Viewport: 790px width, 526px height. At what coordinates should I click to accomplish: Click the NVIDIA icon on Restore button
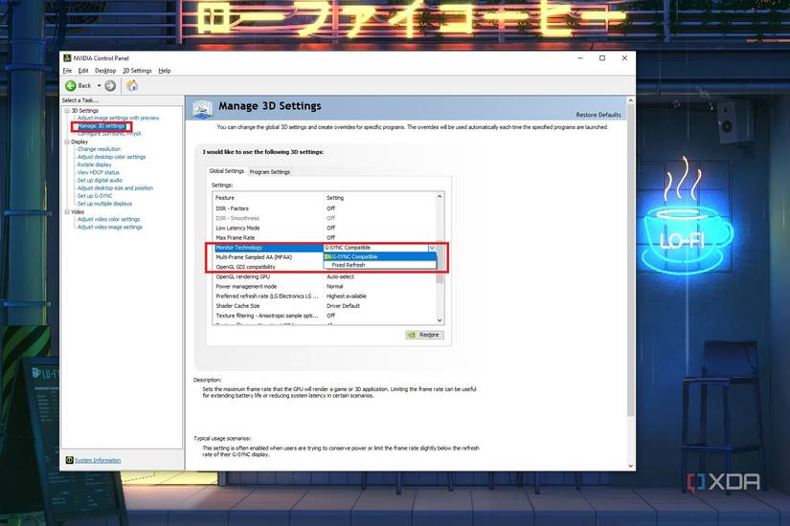click(x=412, y=335)
